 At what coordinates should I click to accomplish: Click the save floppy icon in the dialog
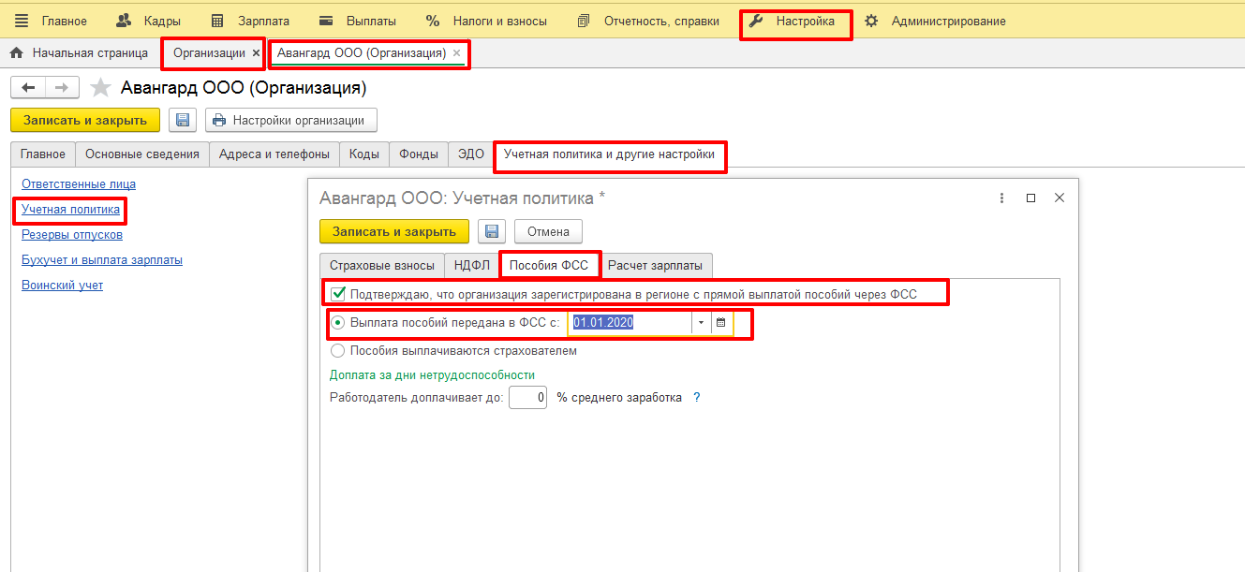pyautogui.click(x=493, y=231)
